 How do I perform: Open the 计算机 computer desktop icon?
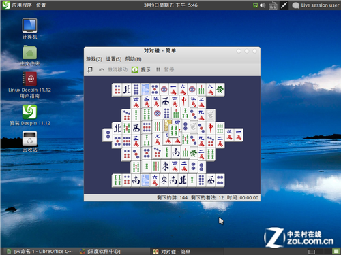tap(29, 29)
